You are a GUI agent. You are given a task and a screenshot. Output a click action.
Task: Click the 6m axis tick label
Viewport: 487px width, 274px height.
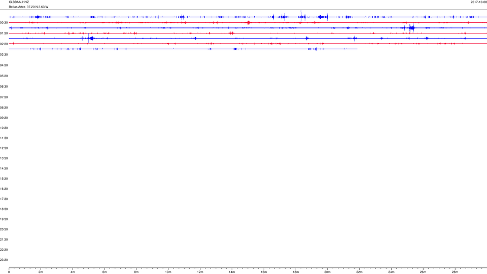tap(105, 272)
